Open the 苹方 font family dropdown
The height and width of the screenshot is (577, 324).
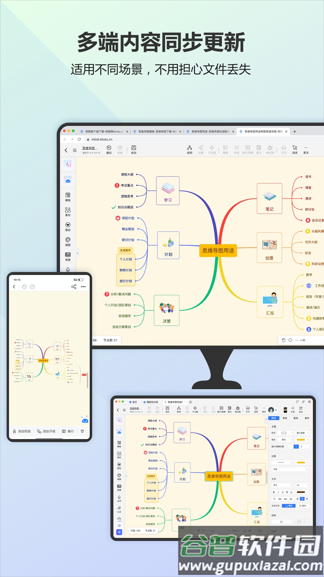(x=282, y=485)
